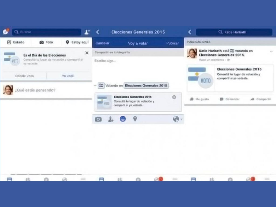Click the Buscar search field
Viewport: 276px width, 207px height.
pos(47,32)
